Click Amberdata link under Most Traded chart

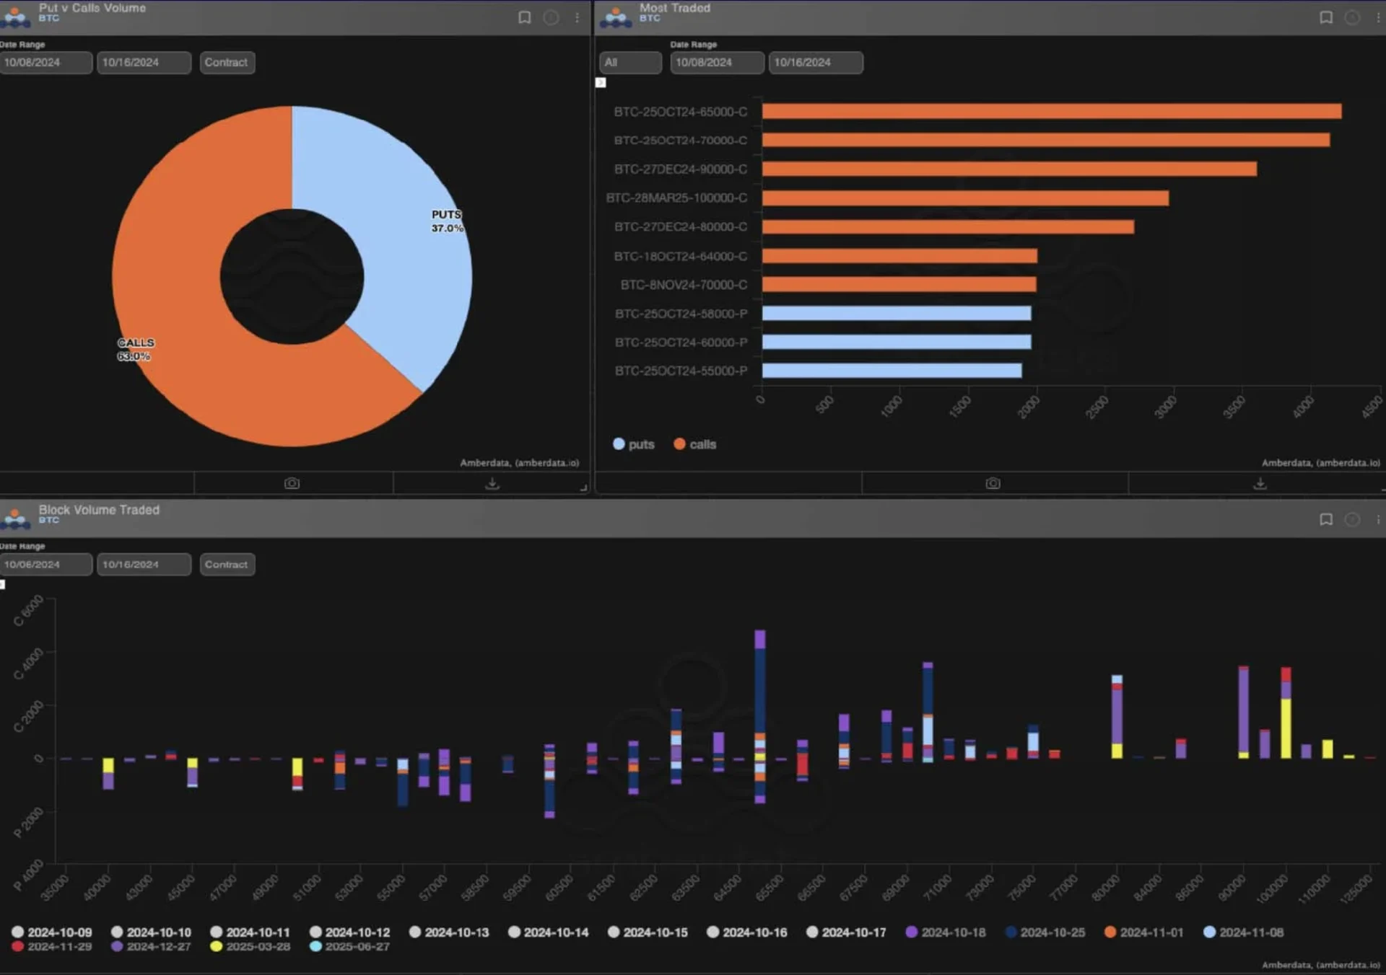point(1321,463)
